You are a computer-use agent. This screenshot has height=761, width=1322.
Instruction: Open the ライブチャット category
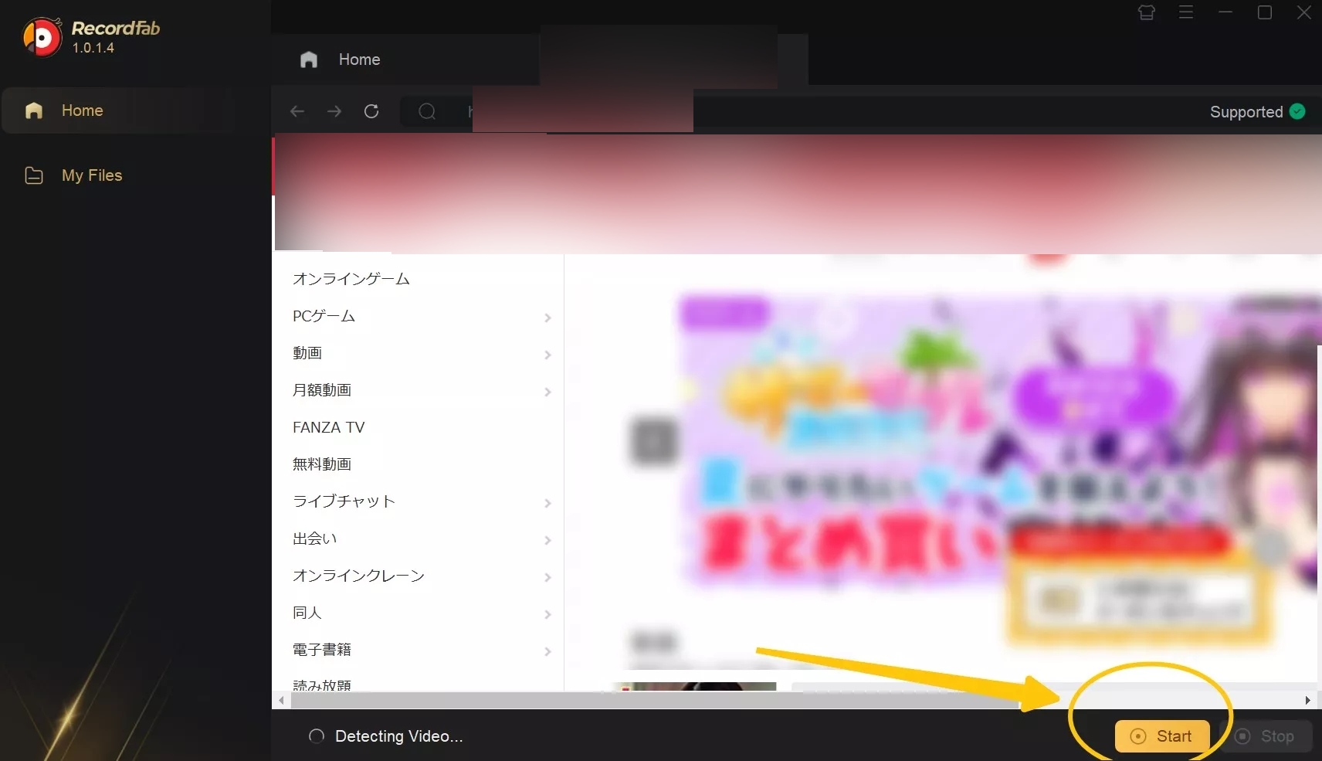(x=344, y=501)
